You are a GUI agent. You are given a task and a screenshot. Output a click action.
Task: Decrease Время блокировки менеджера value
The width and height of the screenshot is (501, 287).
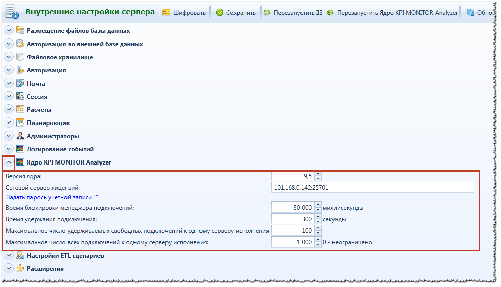tap(318, 210)
